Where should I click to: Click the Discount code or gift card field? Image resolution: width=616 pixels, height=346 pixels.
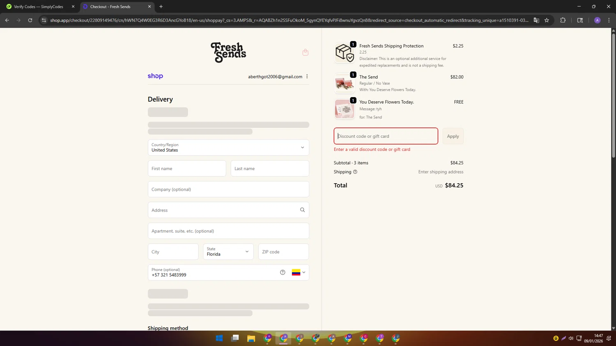pos(386,136)
